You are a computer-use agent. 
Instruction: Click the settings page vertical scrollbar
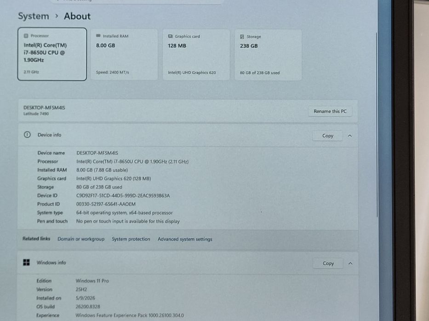pos(378,125)
